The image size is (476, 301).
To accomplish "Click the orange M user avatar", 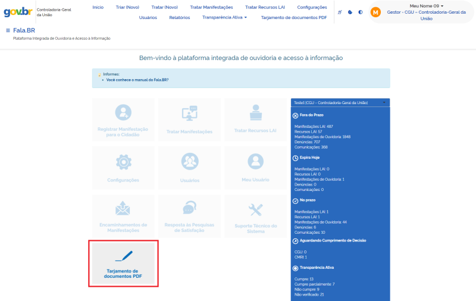I will [375, 12].
